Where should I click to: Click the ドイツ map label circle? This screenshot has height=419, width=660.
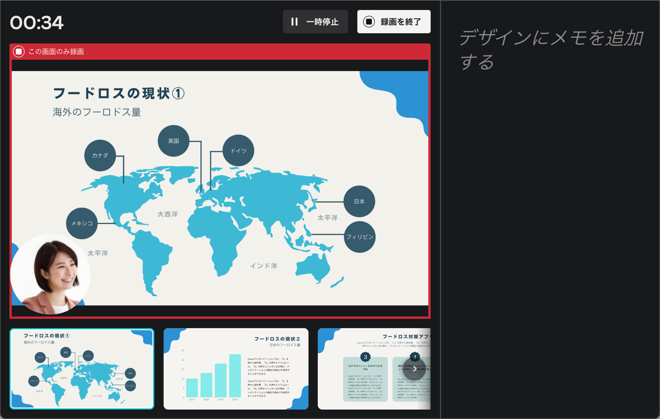238,150
